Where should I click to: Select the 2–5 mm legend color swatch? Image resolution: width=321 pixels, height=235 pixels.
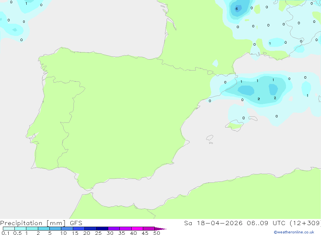[44, 229]
